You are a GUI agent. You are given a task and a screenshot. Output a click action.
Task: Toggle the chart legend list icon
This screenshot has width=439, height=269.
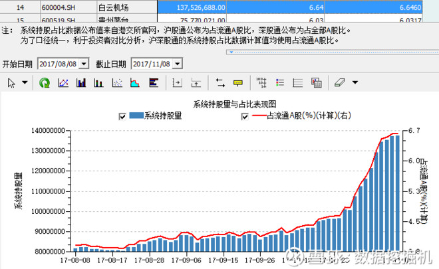[x=280, y=83]
